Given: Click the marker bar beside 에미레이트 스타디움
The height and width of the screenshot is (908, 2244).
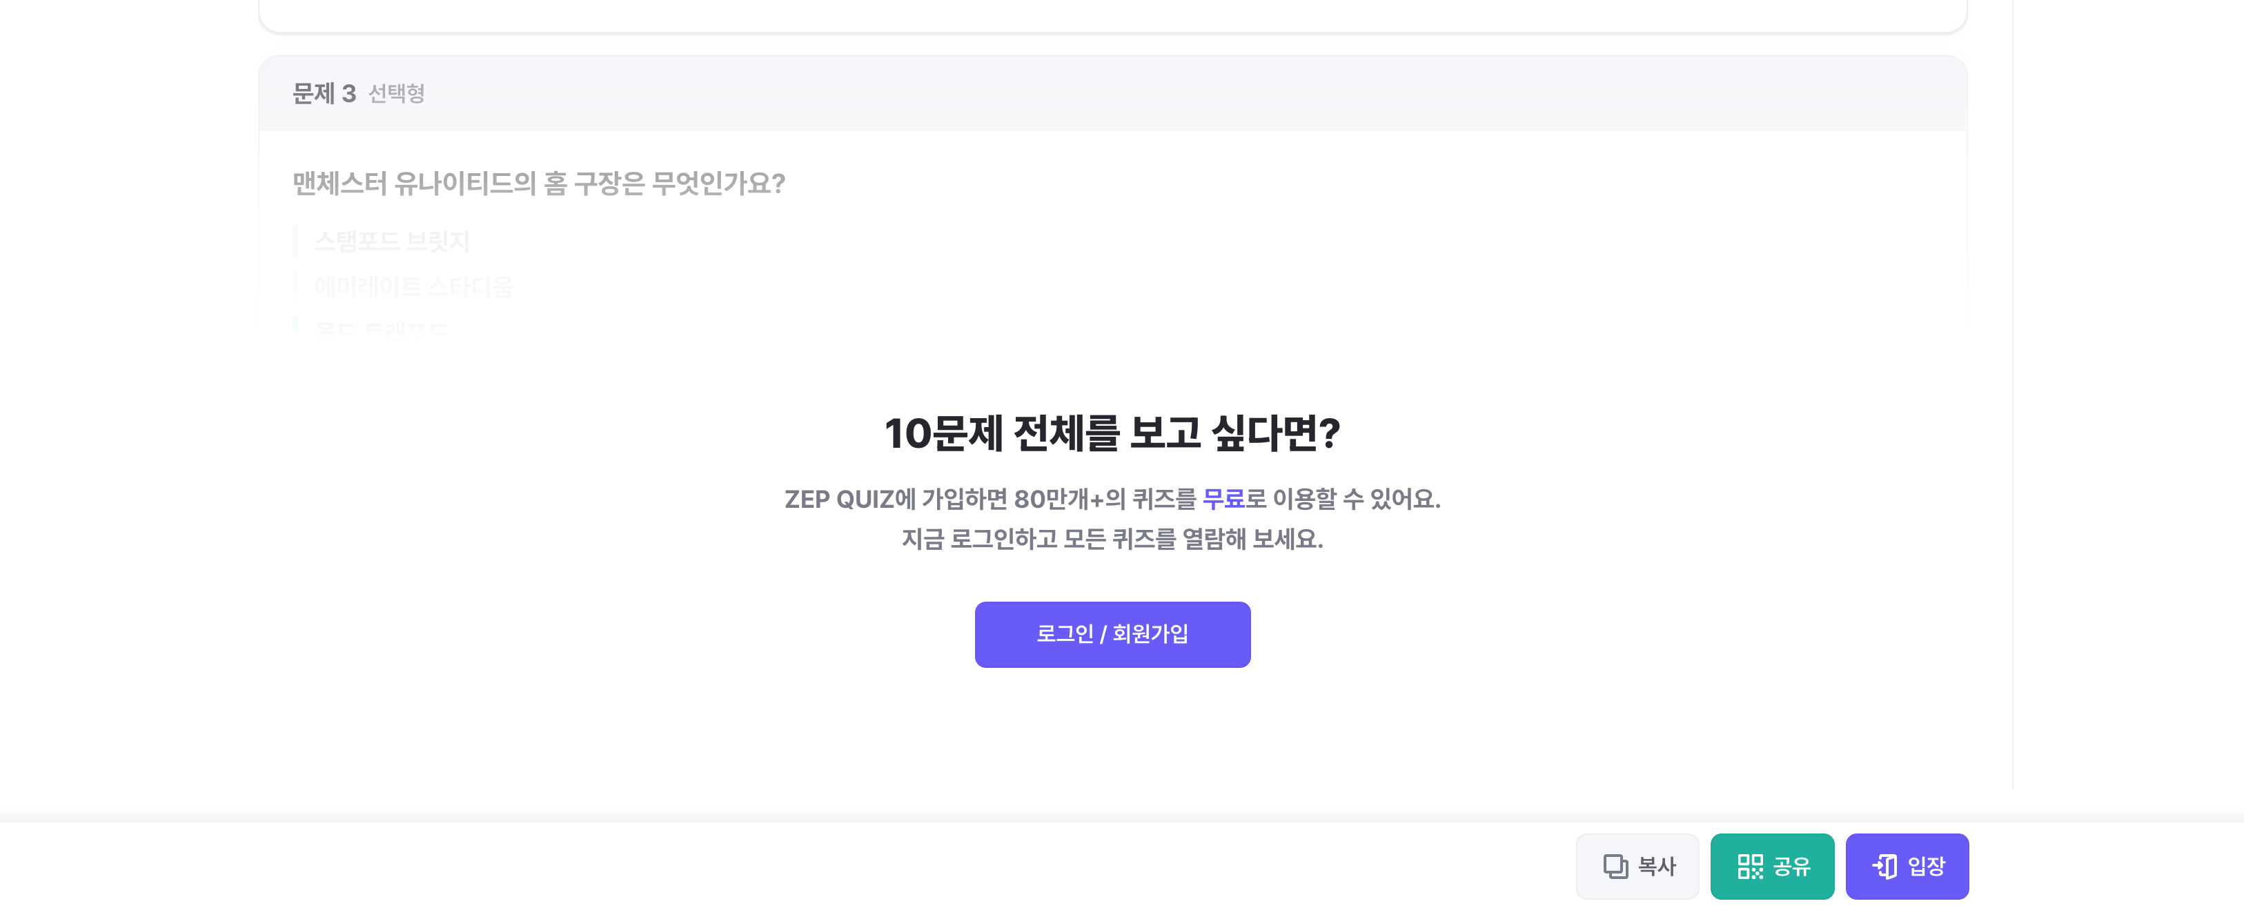Looking at the screenshot, I should click(295, 287).
